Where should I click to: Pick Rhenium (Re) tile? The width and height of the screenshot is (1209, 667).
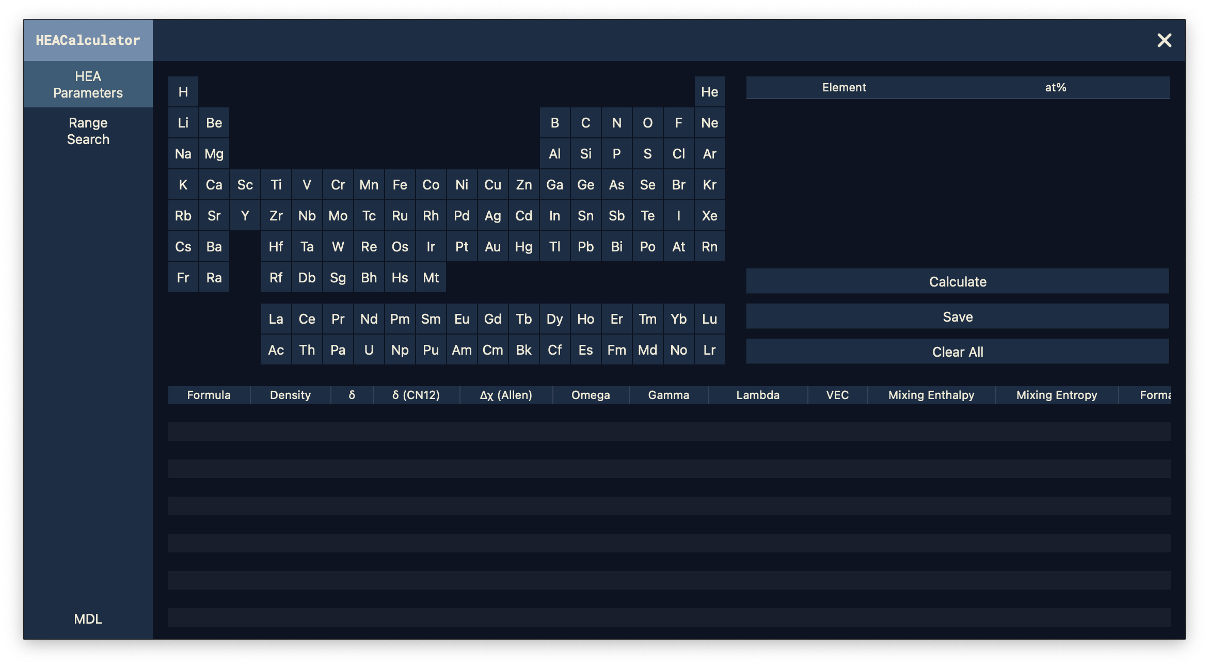pos(369,246)
